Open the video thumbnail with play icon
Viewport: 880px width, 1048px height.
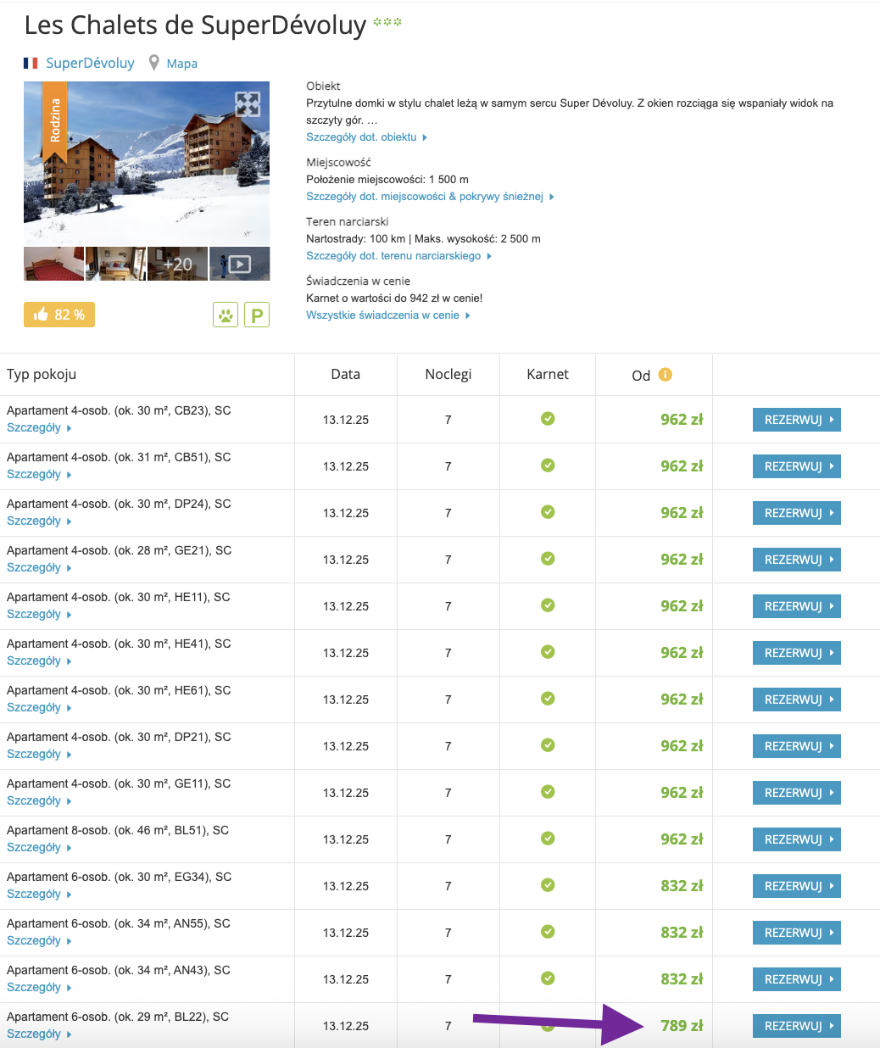[240, 264]
